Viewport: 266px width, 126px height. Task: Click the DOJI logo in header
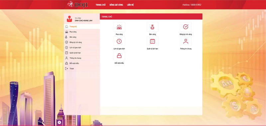coord(77,5)
